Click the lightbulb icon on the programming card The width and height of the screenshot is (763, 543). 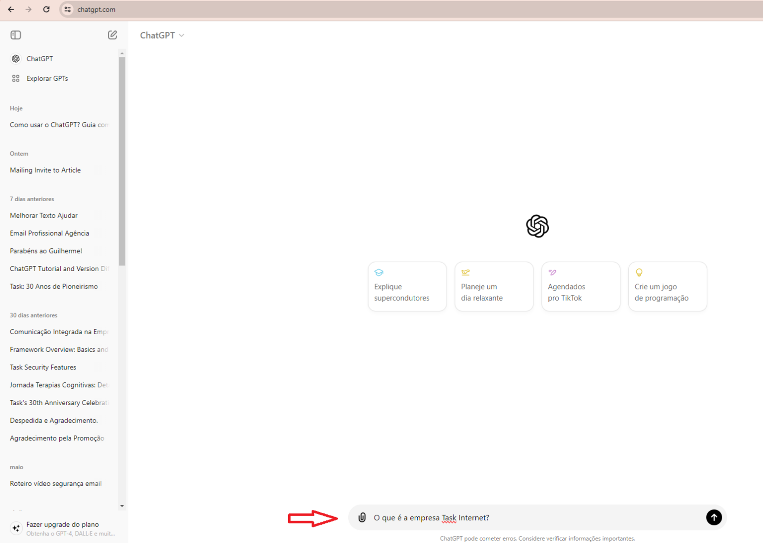(x=639, y=272)
